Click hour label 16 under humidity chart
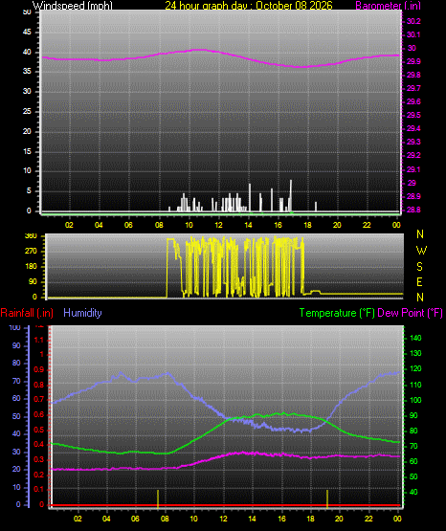The image size is (446, 531). coord(281,519)
